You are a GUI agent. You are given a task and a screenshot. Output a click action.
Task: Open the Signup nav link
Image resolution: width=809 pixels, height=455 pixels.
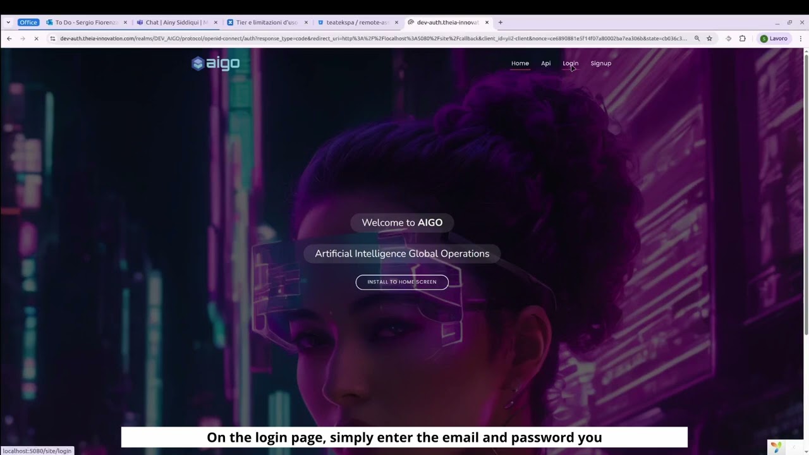click(600, 63)
